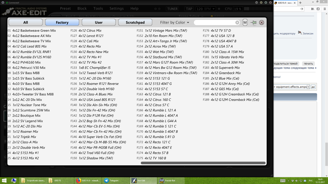The height and width of the screenshot is (184, 328).
Task: Switch to the All tab
Action: coord(26,22)
